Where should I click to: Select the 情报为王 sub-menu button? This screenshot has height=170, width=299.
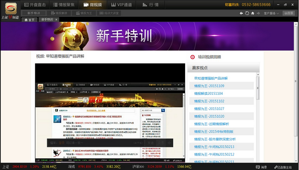(84, 13)
